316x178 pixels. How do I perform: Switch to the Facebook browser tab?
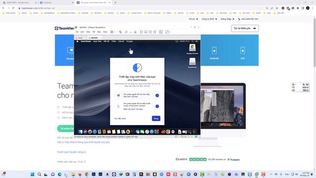pyautogui.click(x=57, y=2)
